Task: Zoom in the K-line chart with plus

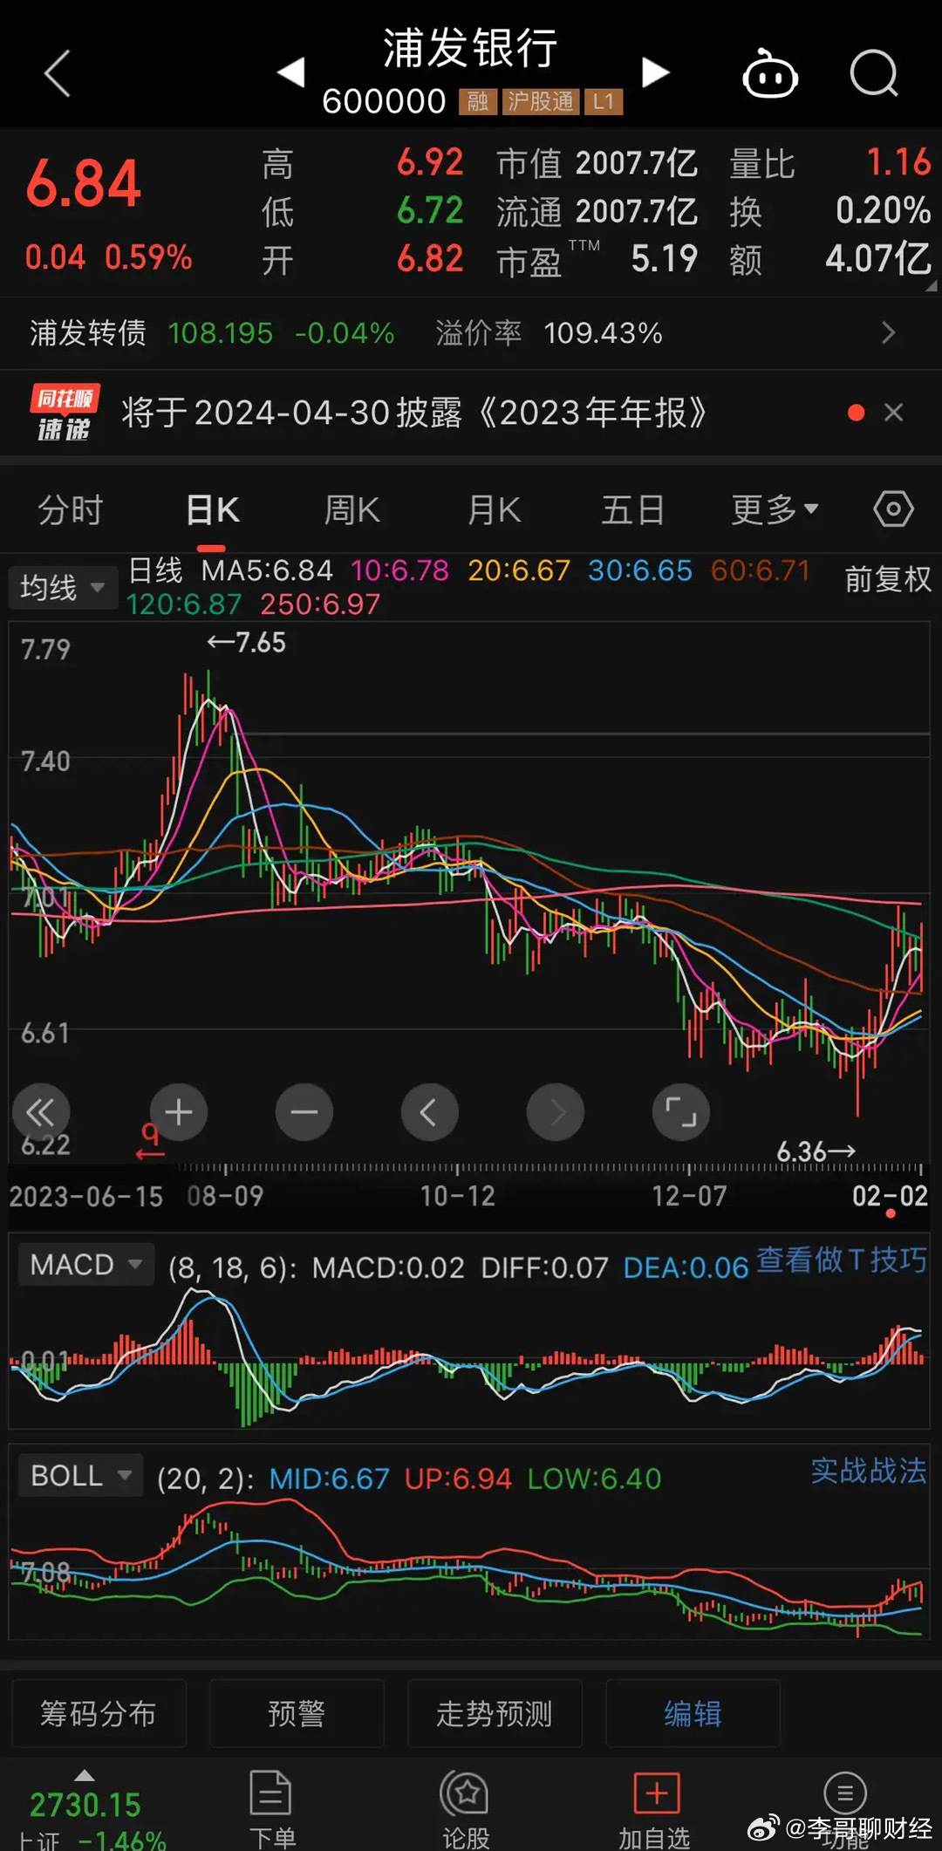Action: click(179, 1112)
